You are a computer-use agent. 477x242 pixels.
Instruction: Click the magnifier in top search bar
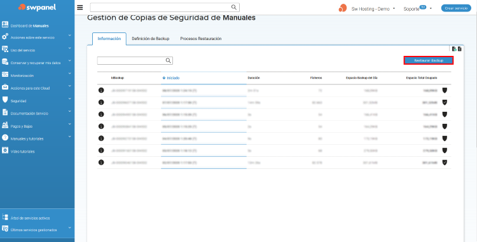pyautogui.click(x=233, y=7)
